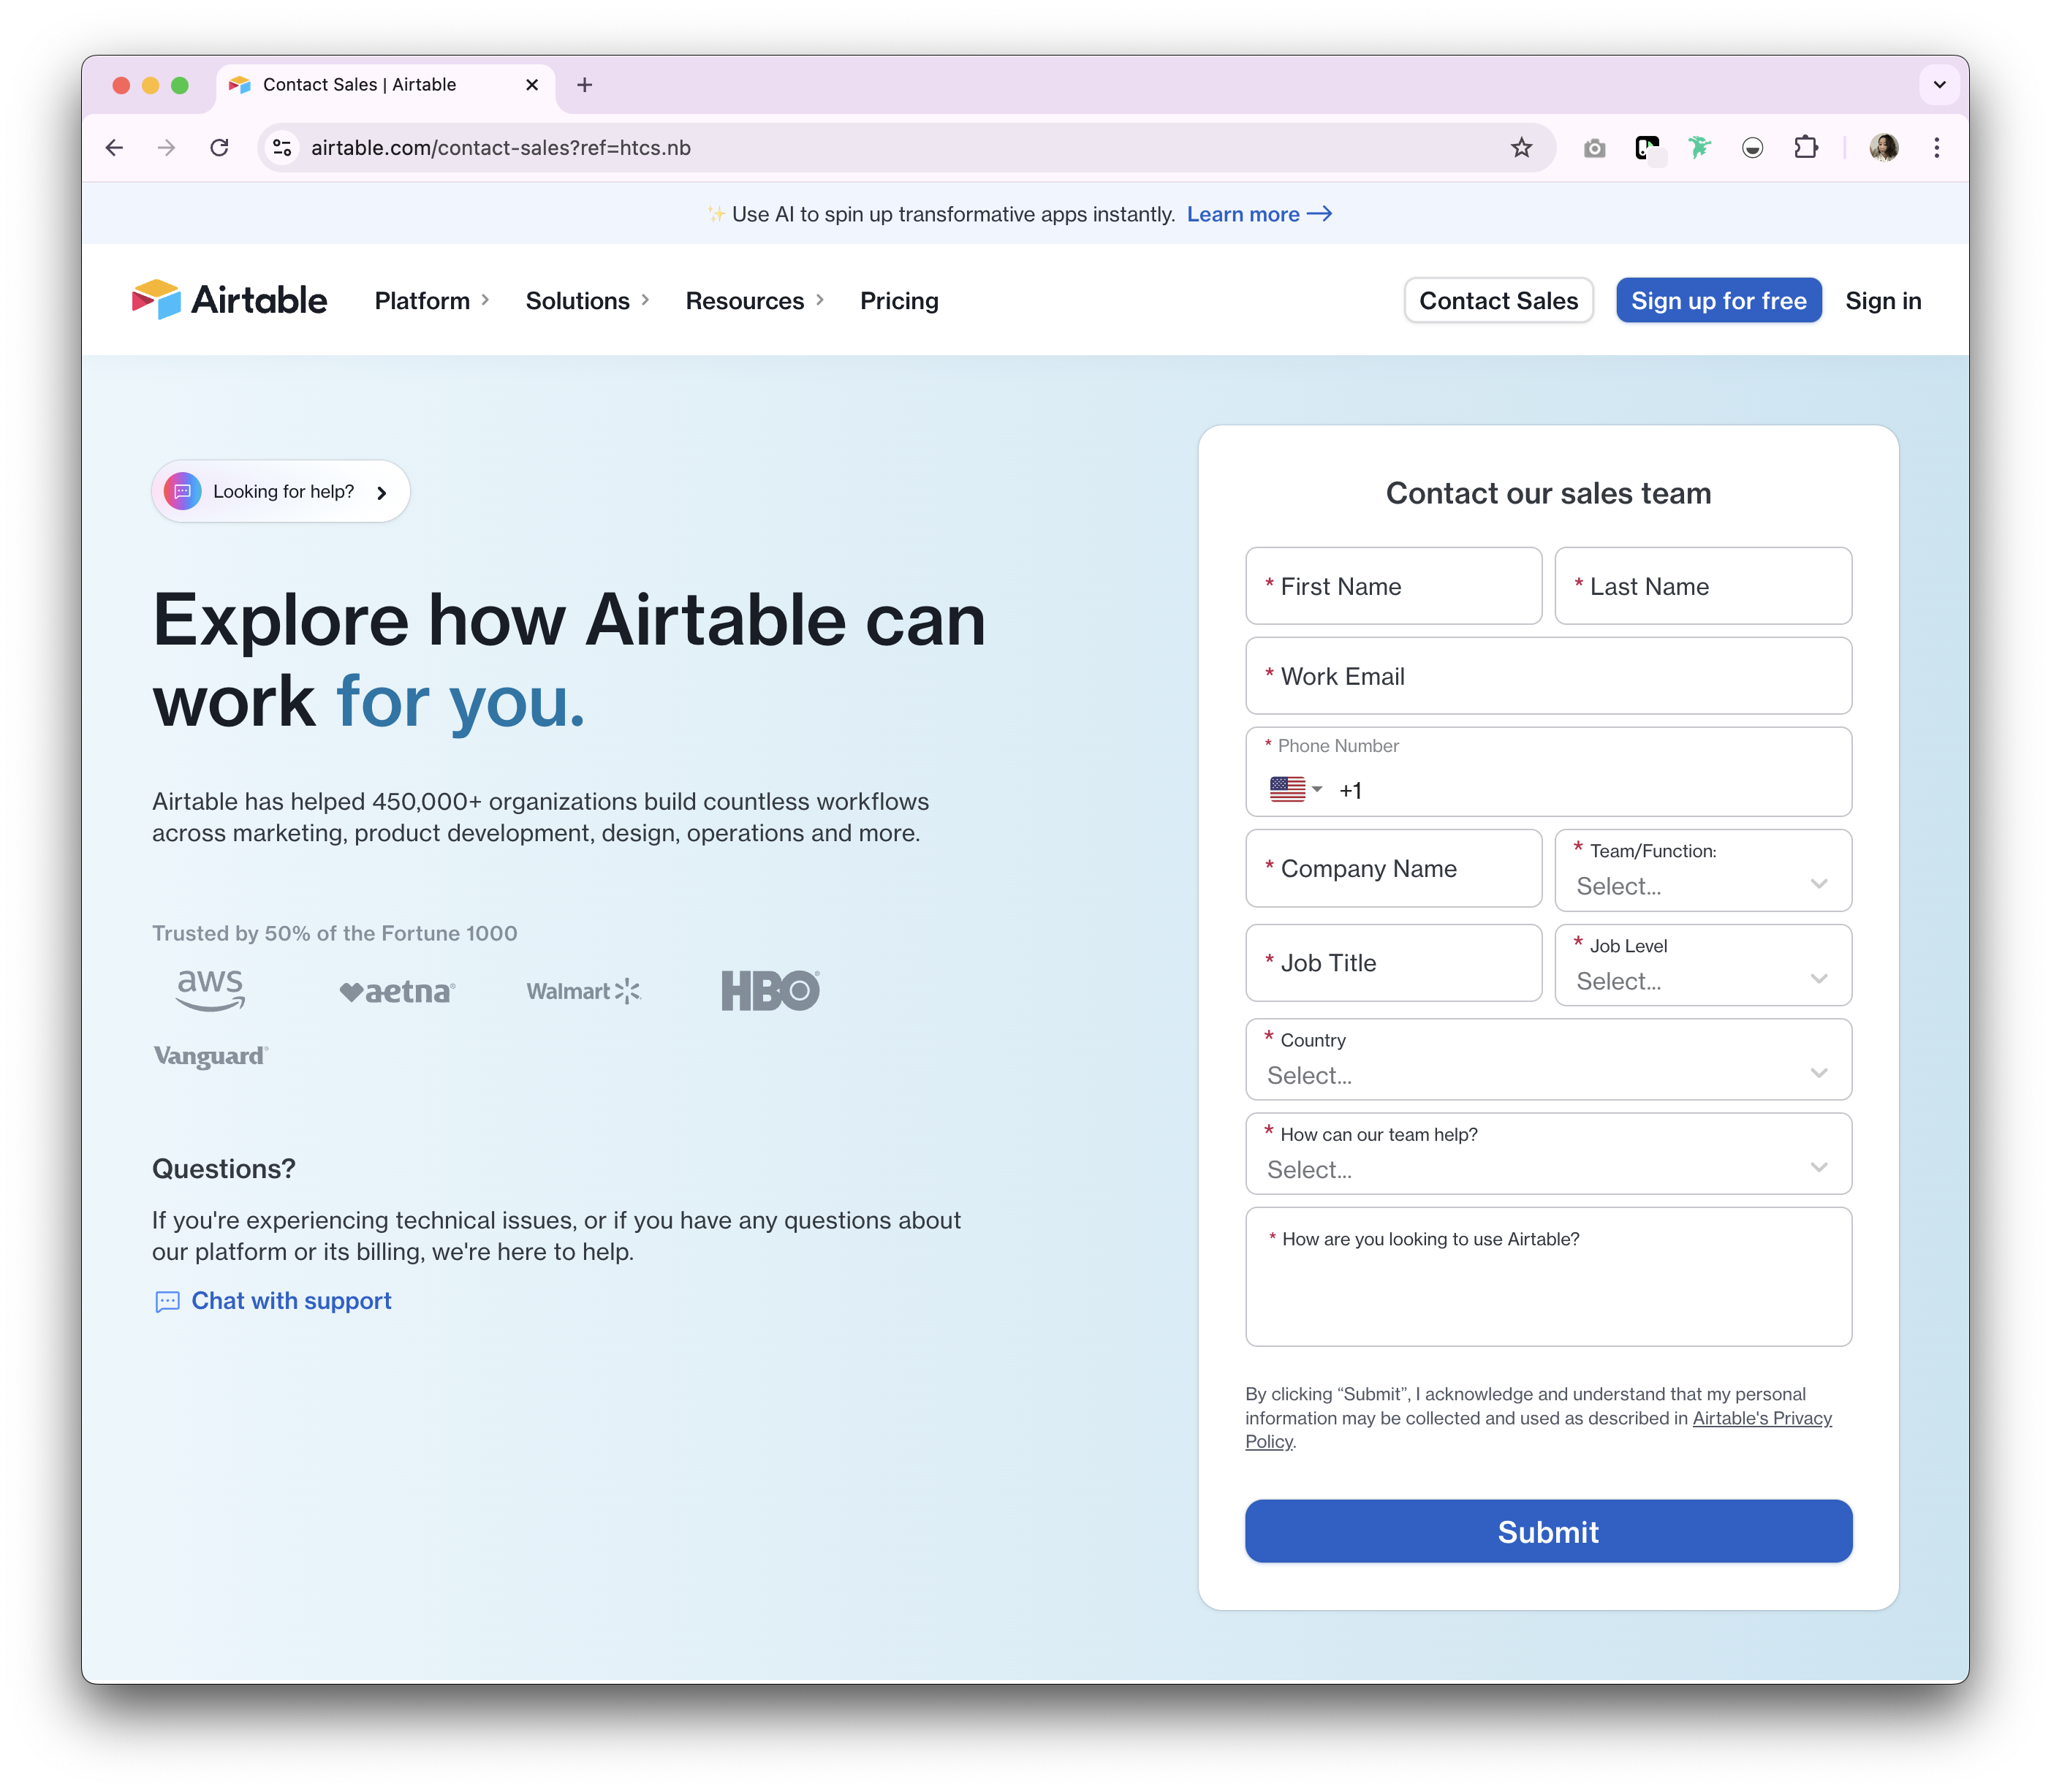Click Sign up for free button

1718,301
